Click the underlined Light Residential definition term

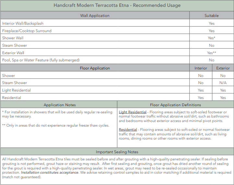coord(133,112)
